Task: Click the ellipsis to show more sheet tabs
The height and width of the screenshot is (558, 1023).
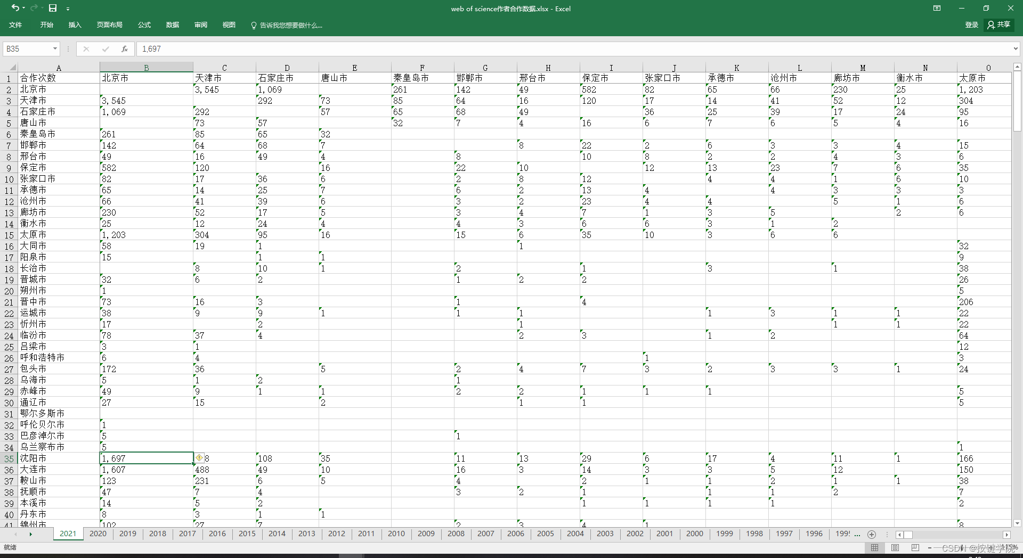Action: [x=857, y=534]
